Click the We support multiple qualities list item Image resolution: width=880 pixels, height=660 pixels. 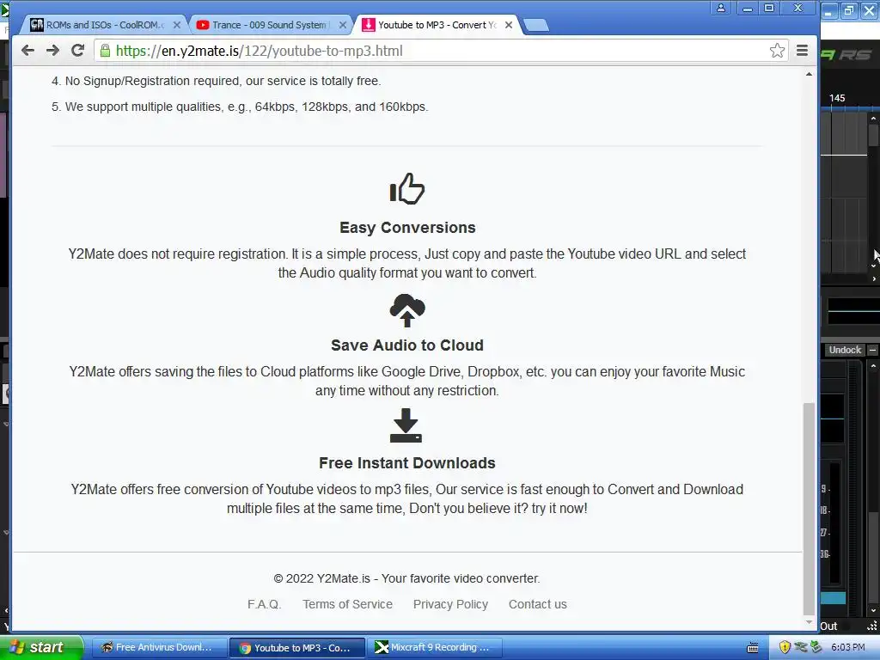tap(240, 107)
